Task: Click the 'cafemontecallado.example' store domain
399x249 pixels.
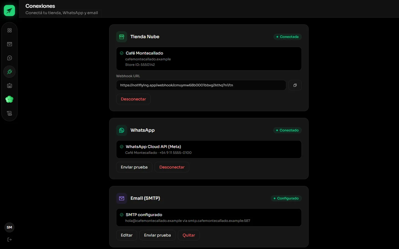Action: (148, 59)
